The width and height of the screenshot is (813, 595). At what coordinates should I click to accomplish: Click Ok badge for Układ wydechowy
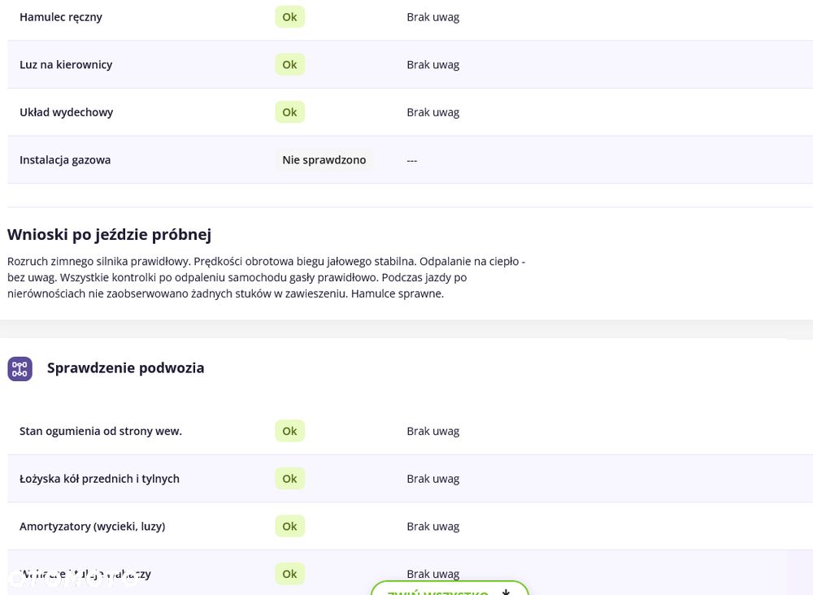coord(289,112)
